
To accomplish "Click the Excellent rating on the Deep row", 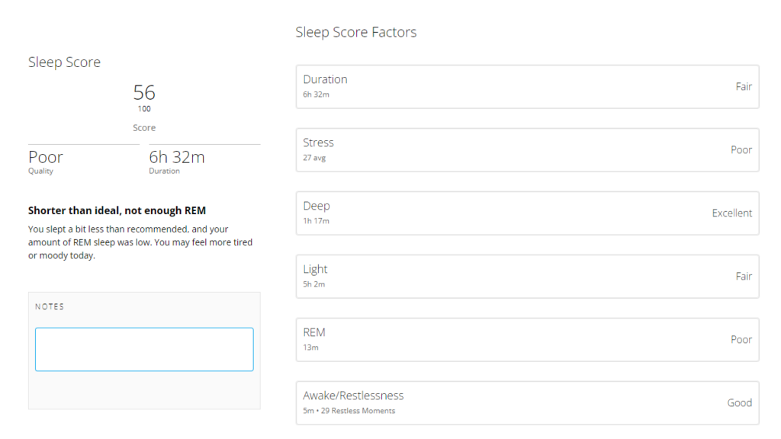I will pyautogui.click(x=732, y=213).
